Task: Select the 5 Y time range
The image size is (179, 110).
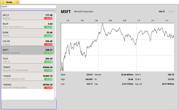Action: point(167,20)
